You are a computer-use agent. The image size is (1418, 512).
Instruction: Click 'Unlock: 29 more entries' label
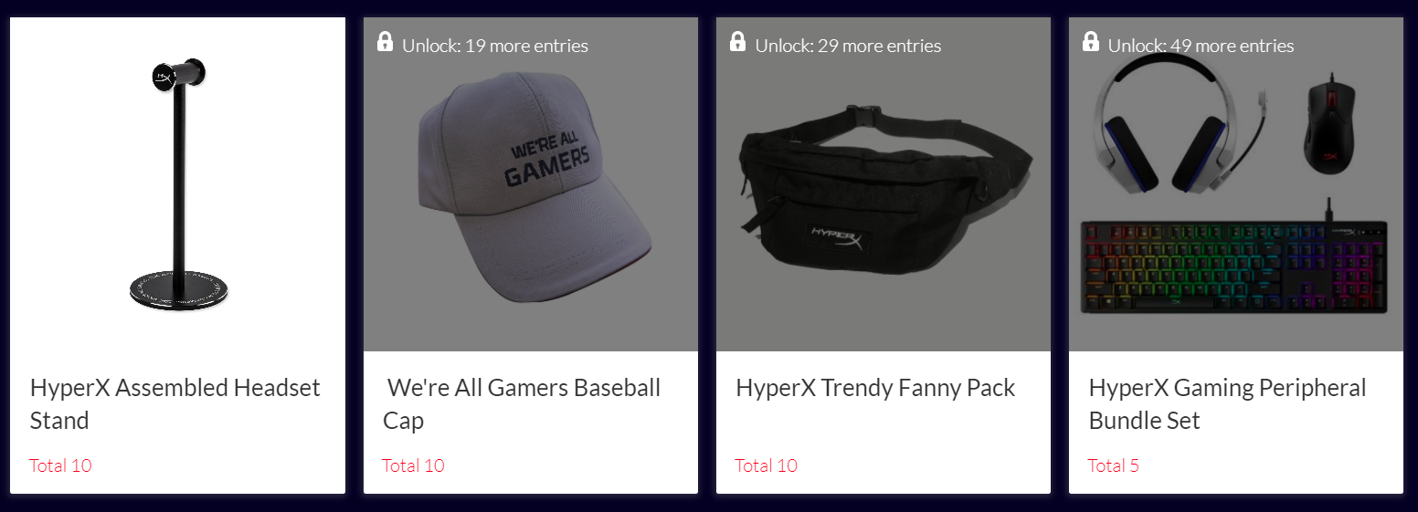point(848,46)
